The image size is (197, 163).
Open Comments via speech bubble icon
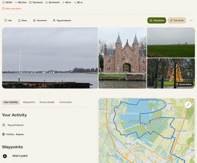(34, 21)
